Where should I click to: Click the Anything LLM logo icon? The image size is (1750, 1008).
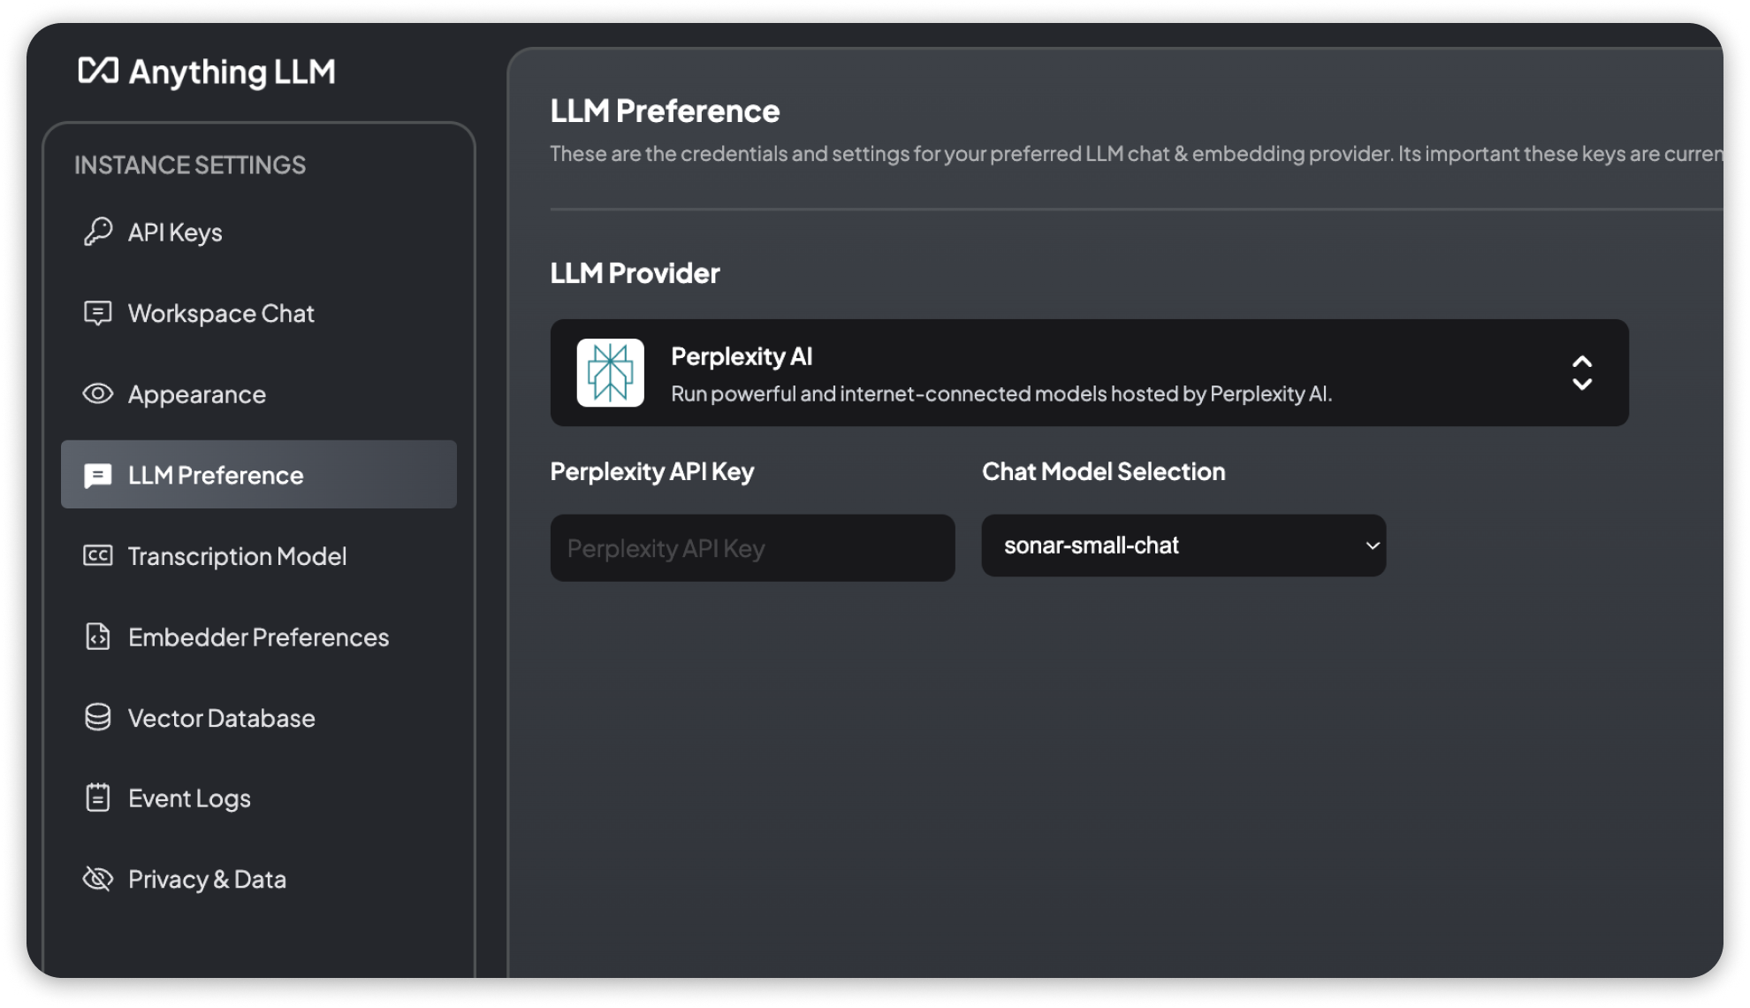click(x=98, y=71)
